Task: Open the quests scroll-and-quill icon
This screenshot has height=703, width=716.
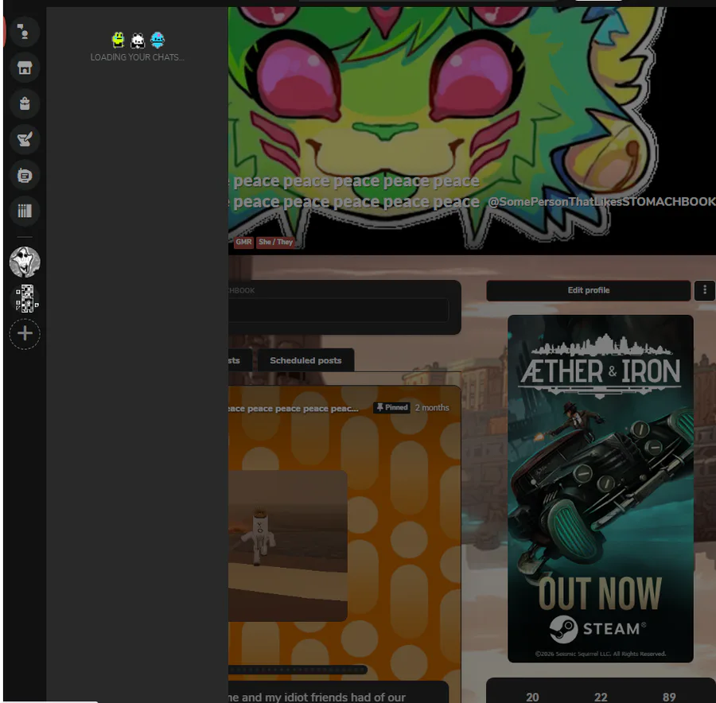Action: coord(25,139)
